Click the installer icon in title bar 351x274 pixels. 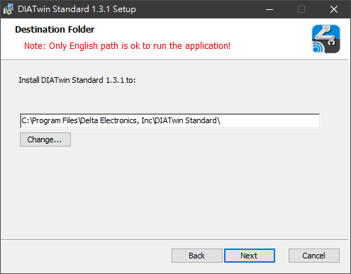click(9, 9)
